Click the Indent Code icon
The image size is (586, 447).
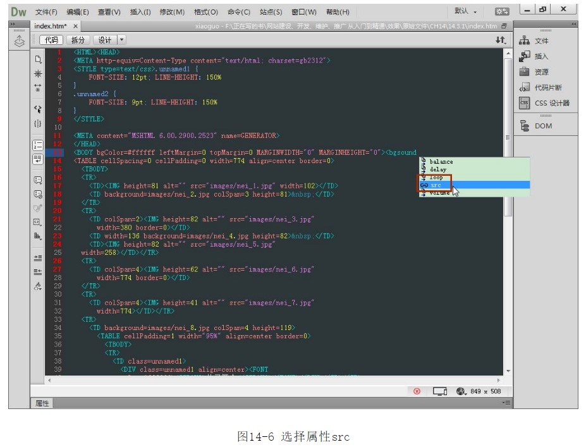coord(38,258)
